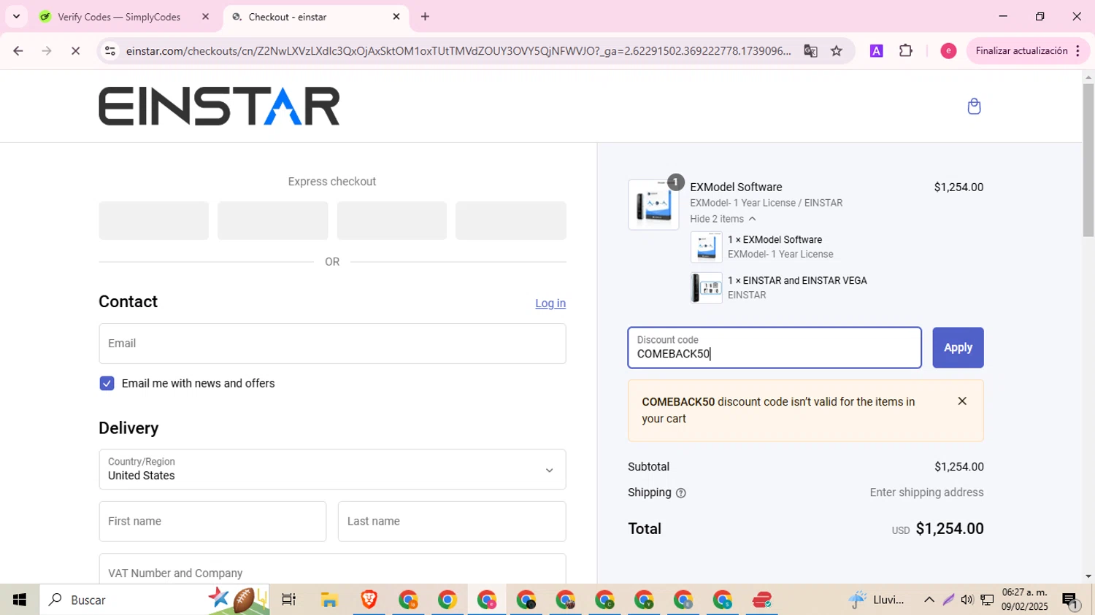Open the red app icon on the taskbar
This screenshot has width=1095, height=615.
coord(762,600)
